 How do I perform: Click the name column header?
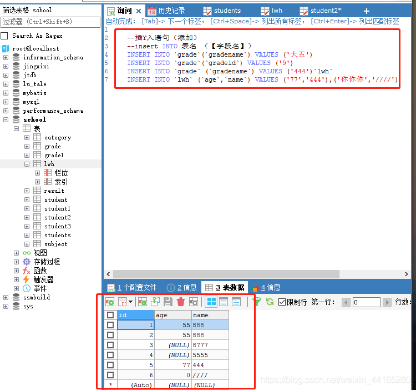point(210,315)
